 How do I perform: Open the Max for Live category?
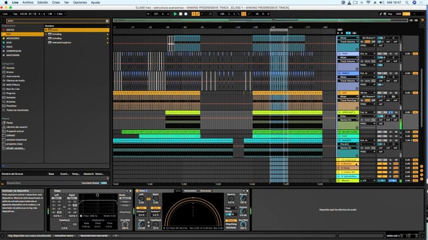point(13,89)
